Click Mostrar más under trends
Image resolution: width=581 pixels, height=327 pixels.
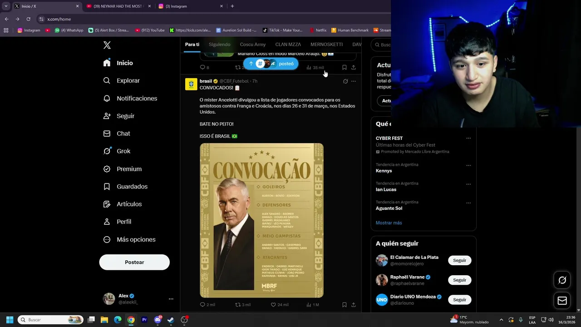389,223
